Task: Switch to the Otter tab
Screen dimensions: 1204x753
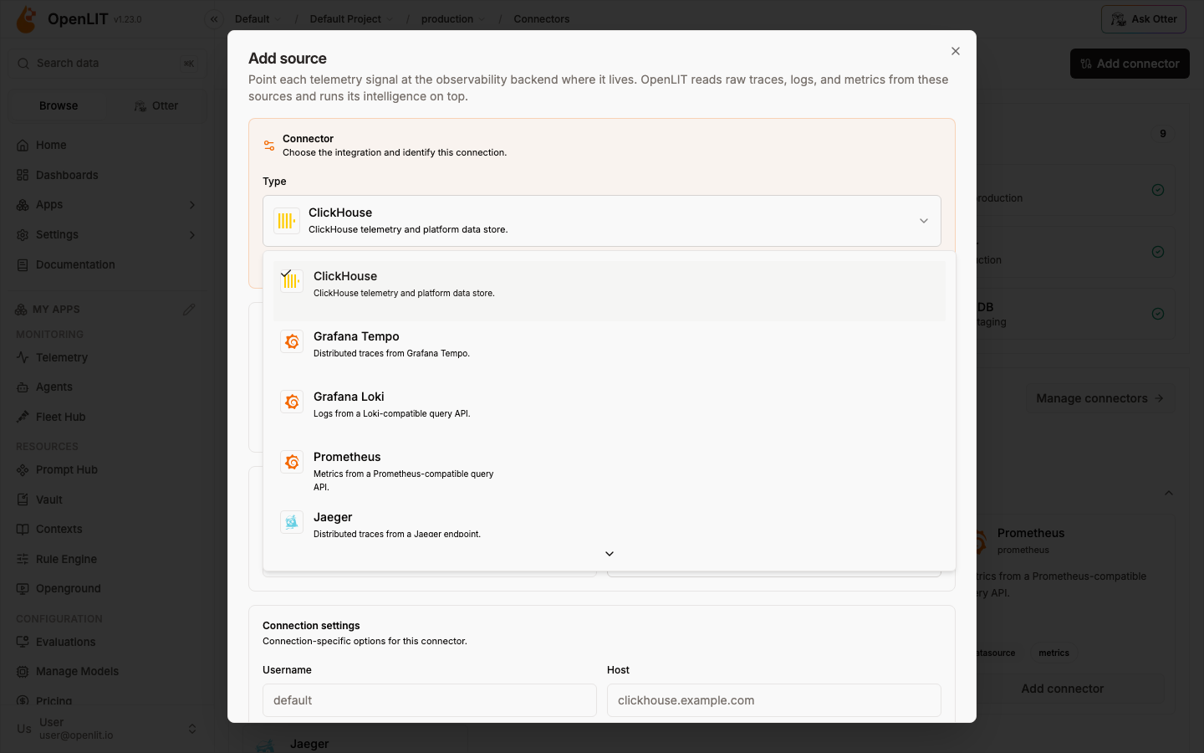Action: 156,106
